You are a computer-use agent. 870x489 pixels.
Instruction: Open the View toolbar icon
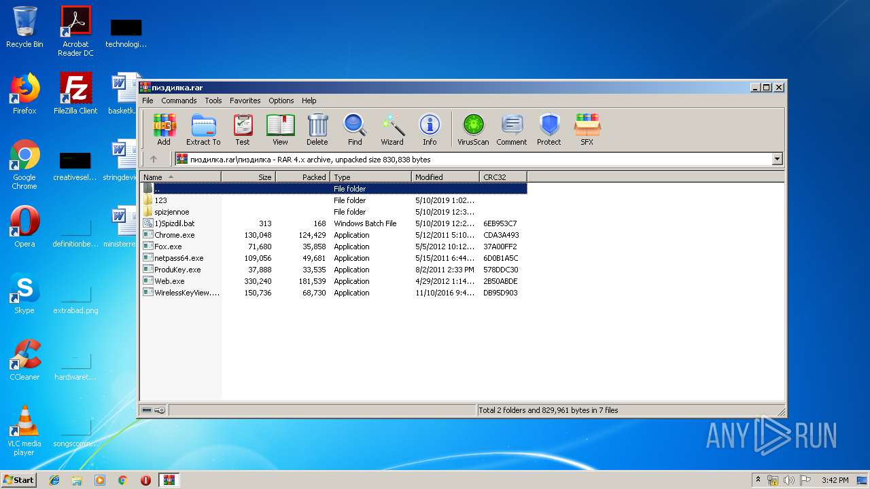click(x=280, y=129)
